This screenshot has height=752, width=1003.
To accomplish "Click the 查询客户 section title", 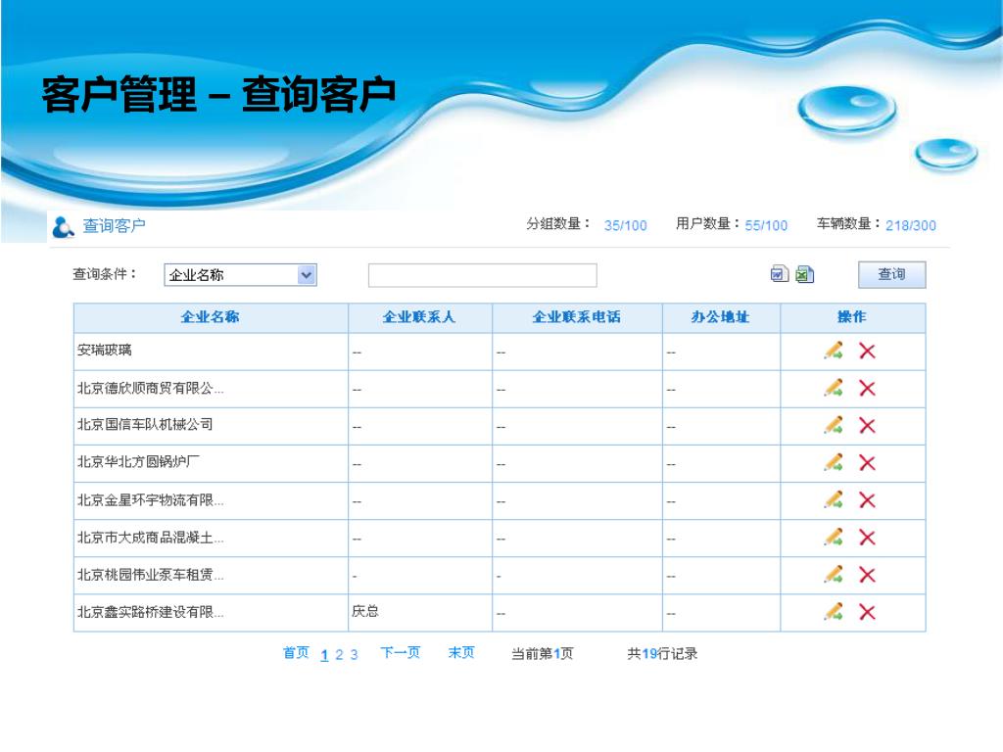I will 114,226.
